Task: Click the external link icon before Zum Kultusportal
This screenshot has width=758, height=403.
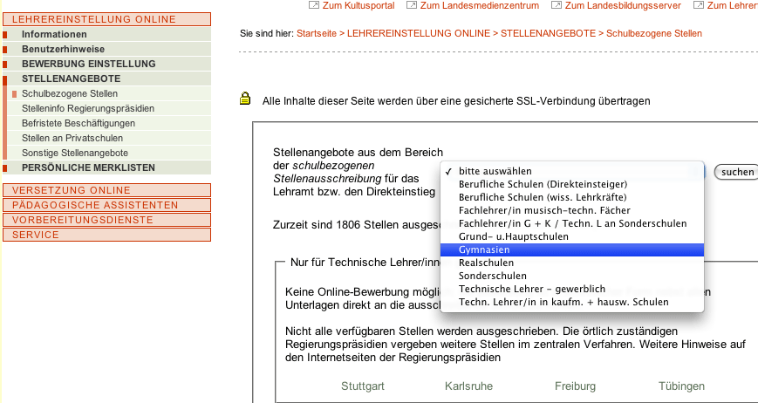Action: tap(314, 5)
